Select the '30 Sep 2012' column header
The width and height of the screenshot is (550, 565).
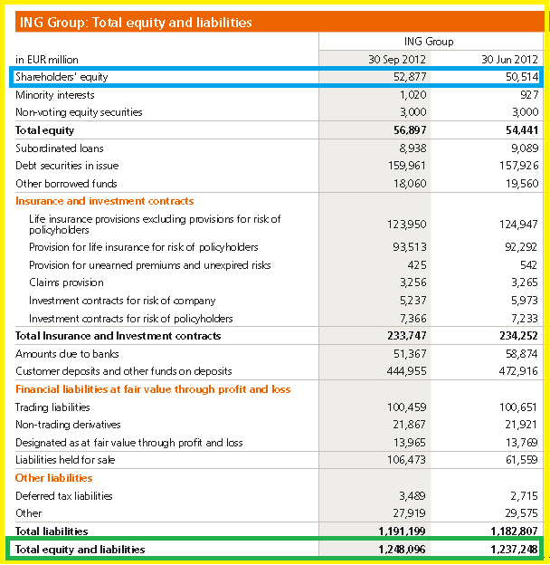tap(397, 60)
